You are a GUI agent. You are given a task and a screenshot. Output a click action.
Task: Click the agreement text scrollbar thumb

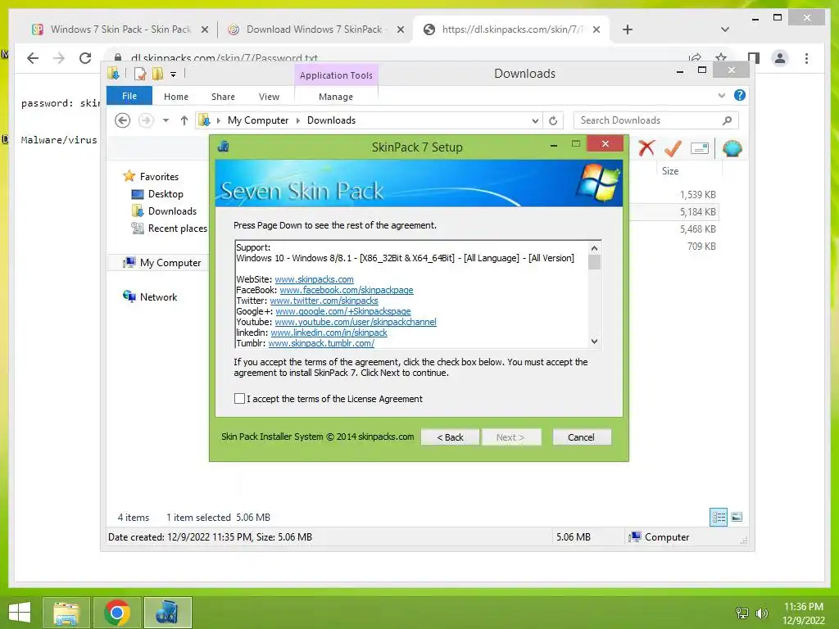coord(594,262)
